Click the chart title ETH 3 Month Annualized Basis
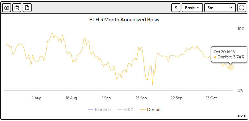Viewport: 249px width, 121px height. (x=124, y=20)
